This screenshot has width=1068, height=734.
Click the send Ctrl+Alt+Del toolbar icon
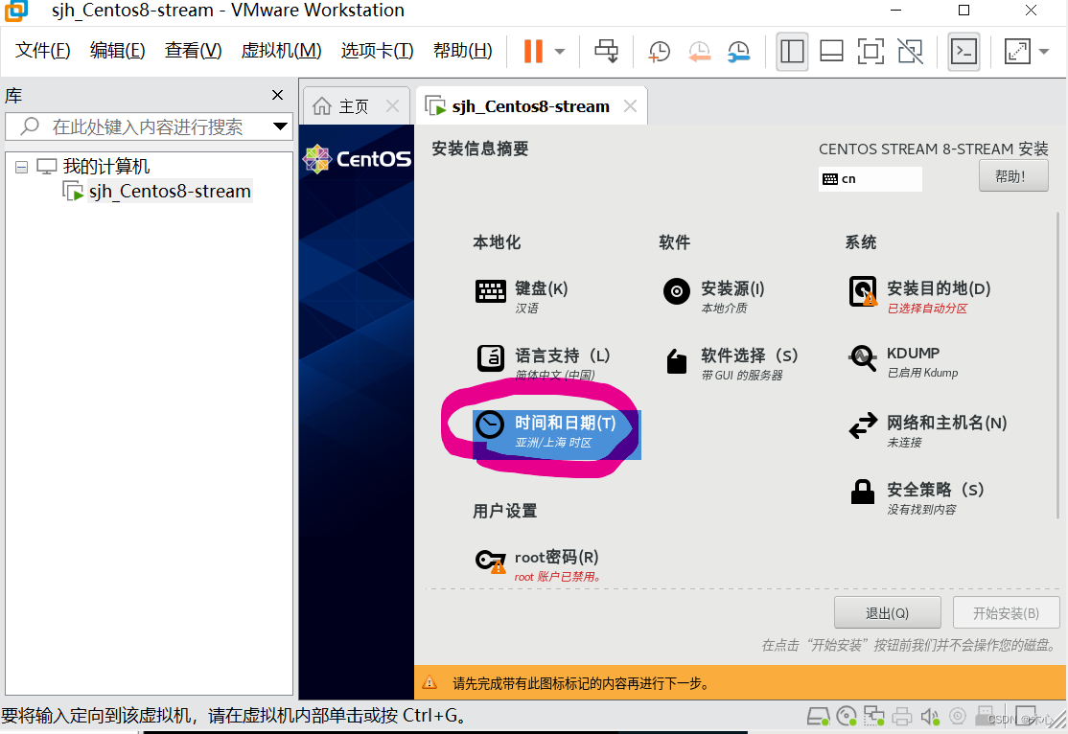pos(606,51)
